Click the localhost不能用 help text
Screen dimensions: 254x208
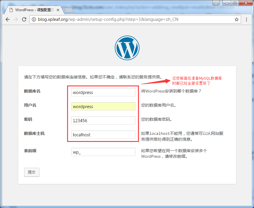pos(182,136)
